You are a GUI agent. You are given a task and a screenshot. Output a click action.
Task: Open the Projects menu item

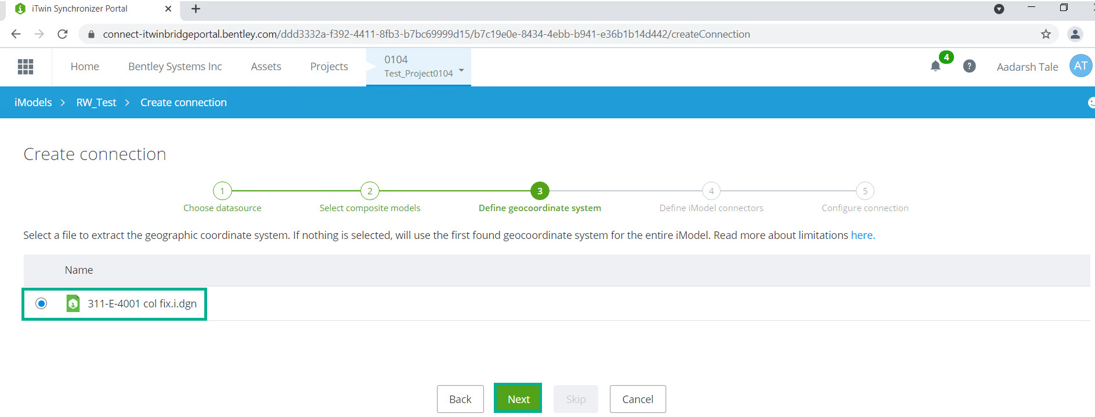[x=329, y=67]
